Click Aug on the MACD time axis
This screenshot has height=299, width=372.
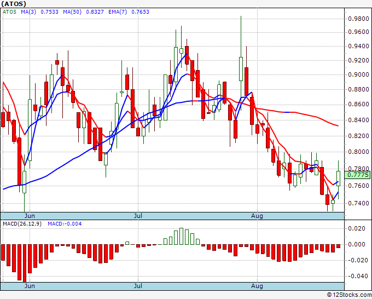point(257,286)
